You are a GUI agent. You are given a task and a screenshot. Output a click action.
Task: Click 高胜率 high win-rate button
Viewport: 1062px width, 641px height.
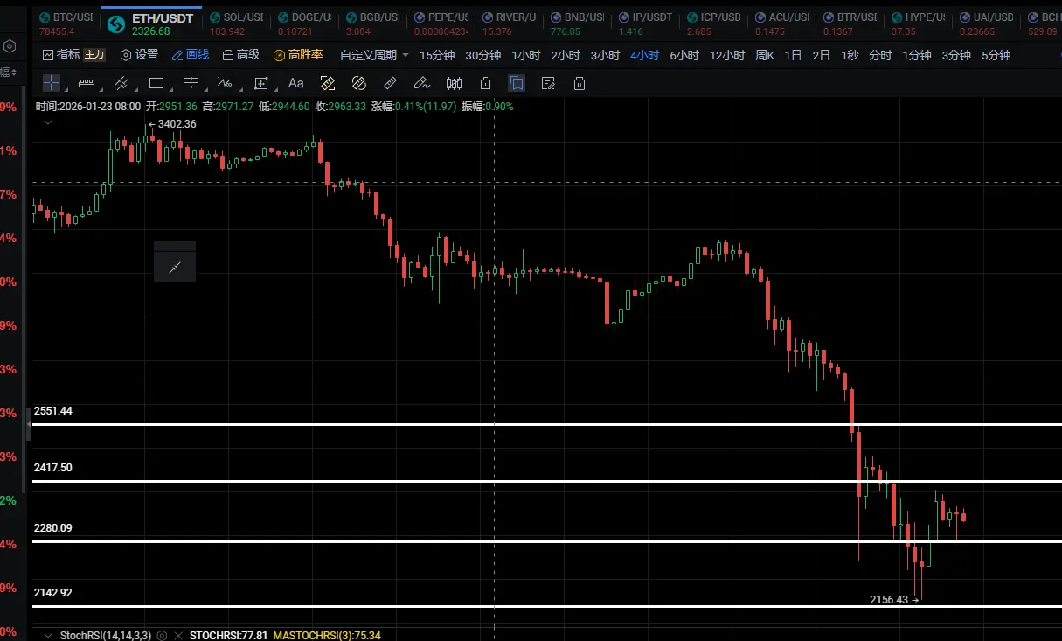click(x=298, y=54)
